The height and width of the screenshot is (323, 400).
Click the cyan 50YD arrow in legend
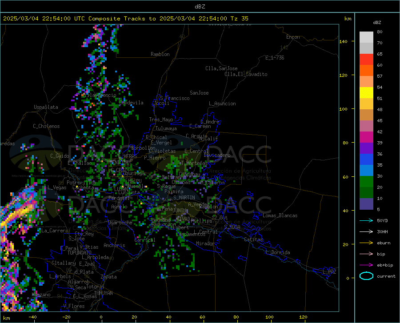pyautogui.click(x=366, y=220)
